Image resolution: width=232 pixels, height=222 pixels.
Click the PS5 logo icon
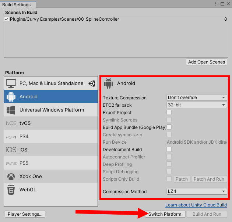tap(11, 164)
